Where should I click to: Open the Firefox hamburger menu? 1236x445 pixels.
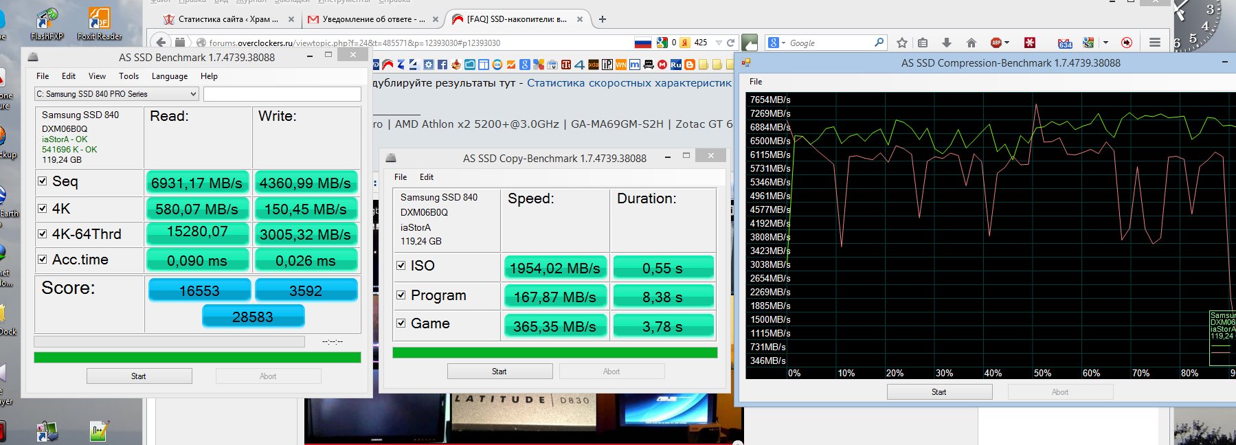1155,43
